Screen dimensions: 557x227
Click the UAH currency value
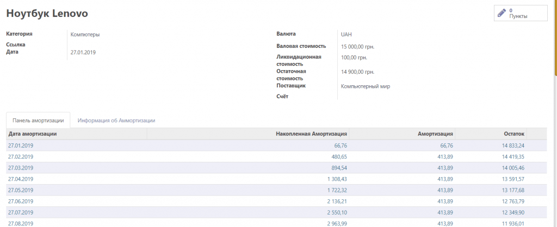[x=346, y=34]
